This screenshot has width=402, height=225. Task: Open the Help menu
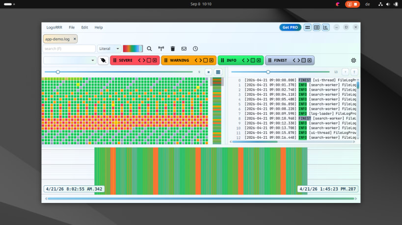tap(99, 27)
